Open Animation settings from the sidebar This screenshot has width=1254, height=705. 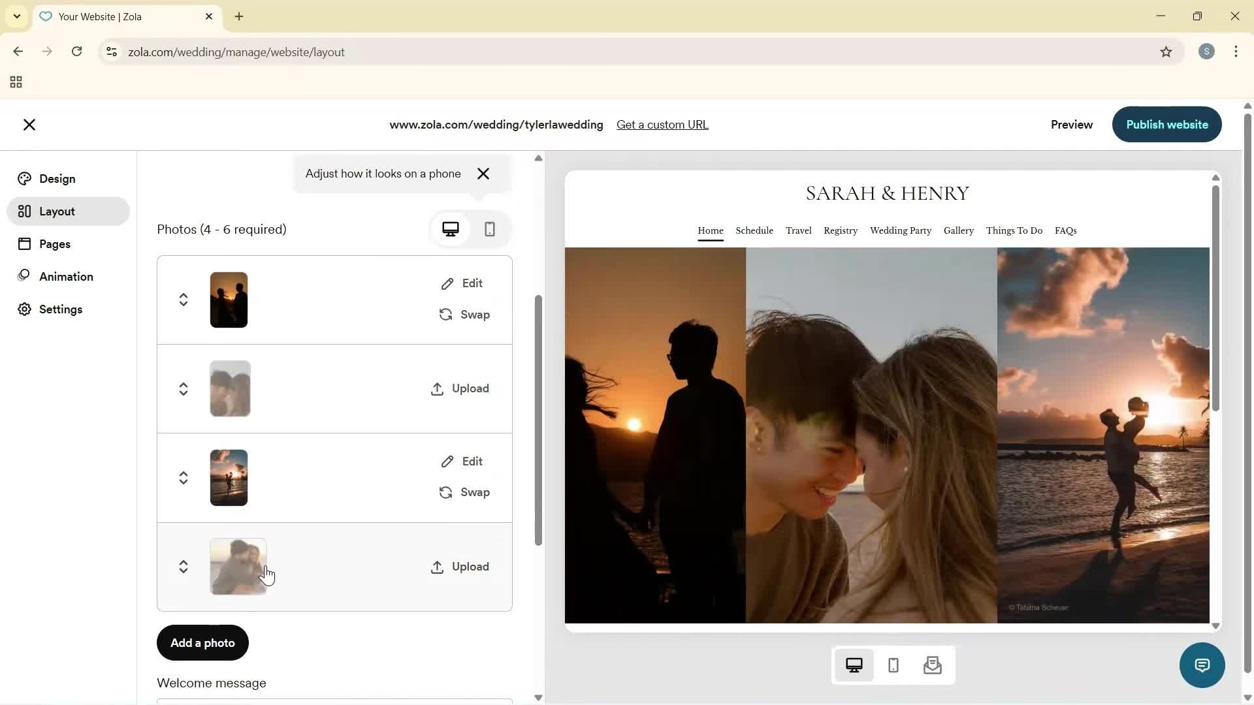click(x=67, y=276)
